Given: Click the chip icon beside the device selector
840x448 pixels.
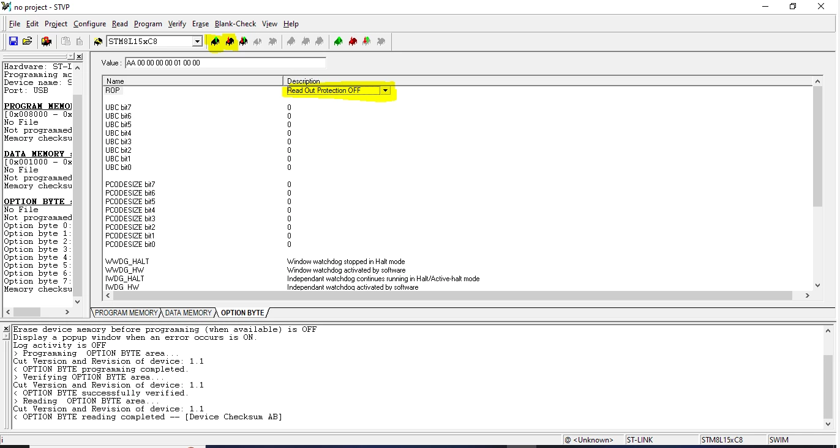Looking at the screenshot, I should [98, 42].
